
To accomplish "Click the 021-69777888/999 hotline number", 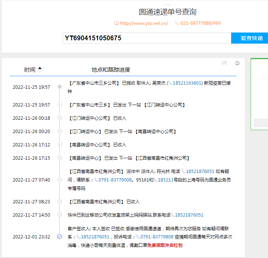I will pyautogui.click(x=201, y=23).
